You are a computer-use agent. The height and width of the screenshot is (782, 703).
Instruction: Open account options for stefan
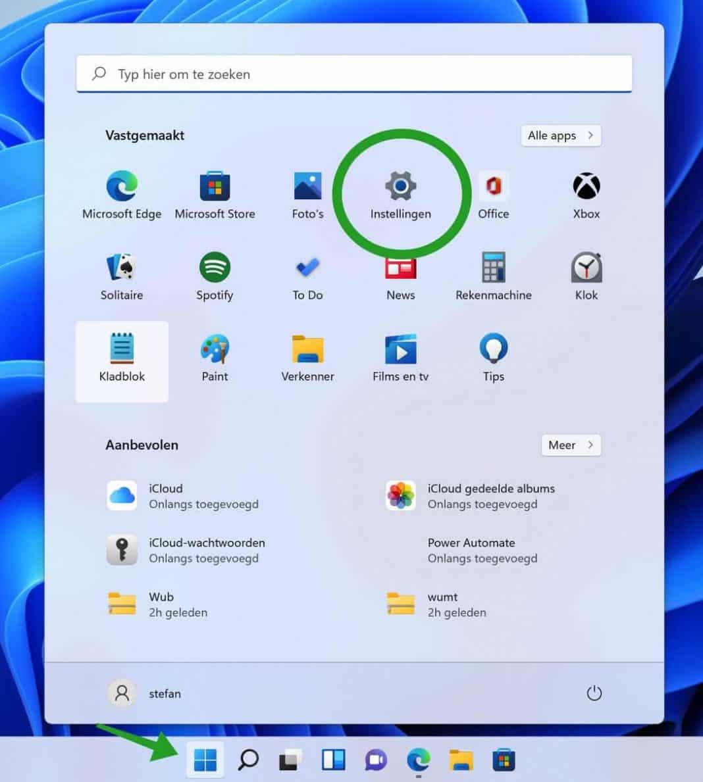[146, 693]
